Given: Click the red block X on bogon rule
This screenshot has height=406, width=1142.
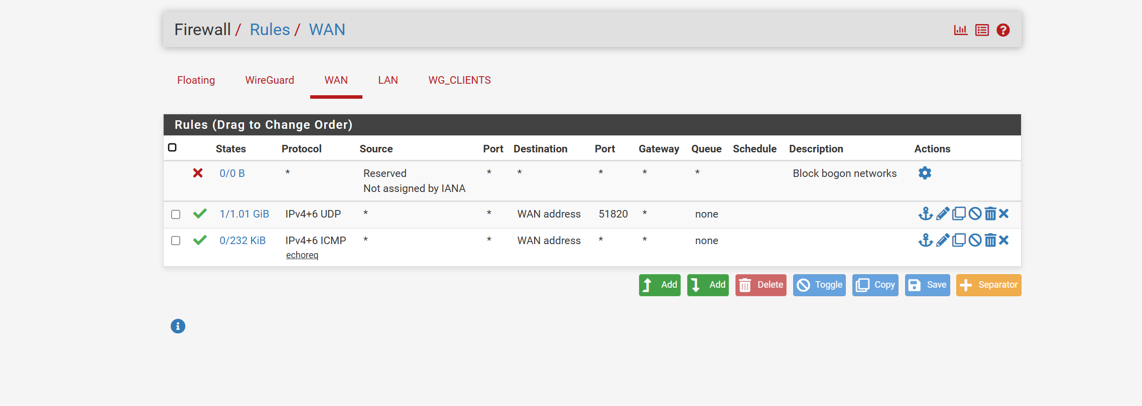Looking at the screenshot, I should [x=198, y=173].
